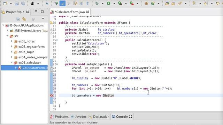Open dropdown next to Run button

[x=114, y=3]
